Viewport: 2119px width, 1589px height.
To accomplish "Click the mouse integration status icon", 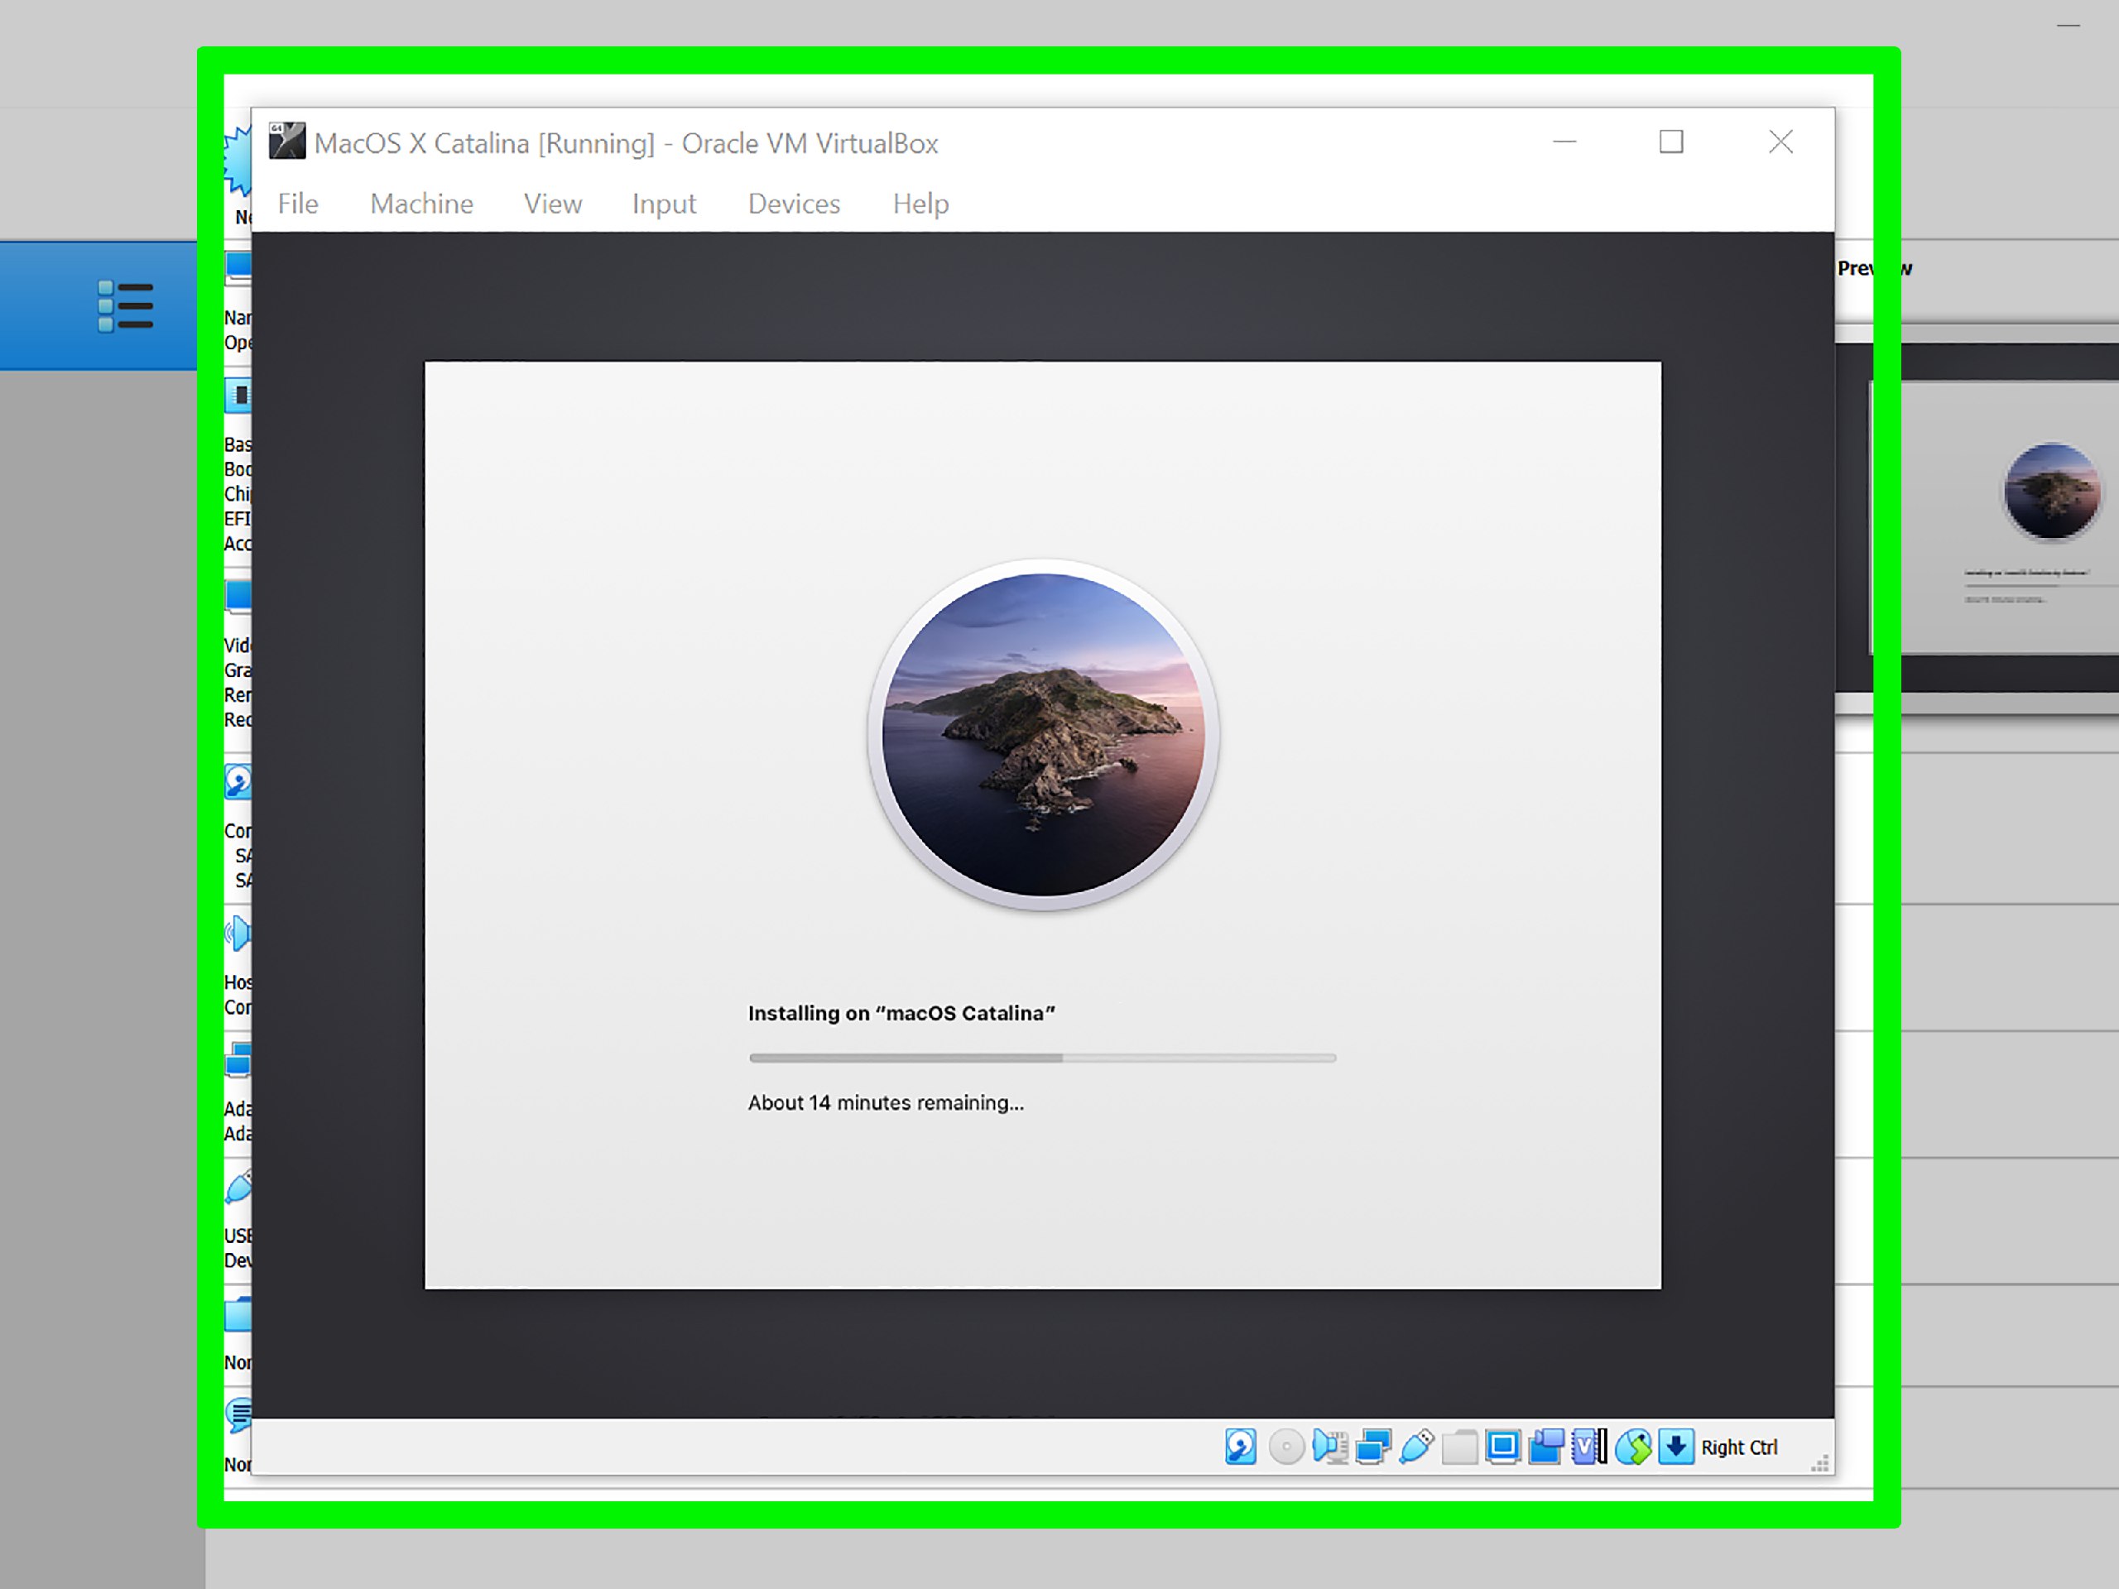I will [x=1633, y=1447].
